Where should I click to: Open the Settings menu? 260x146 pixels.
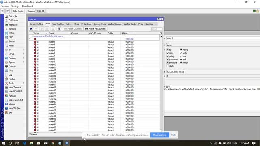(x=15, y=6)
